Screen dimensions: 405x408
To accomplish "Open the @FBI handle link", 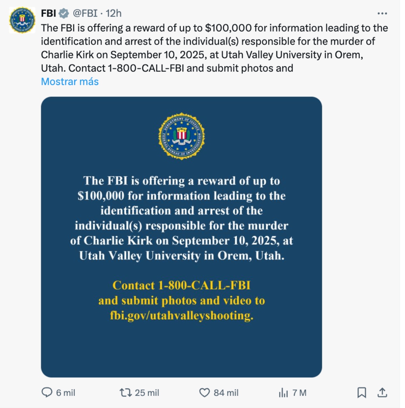I will pyautogui.click(x=85, y=13).
